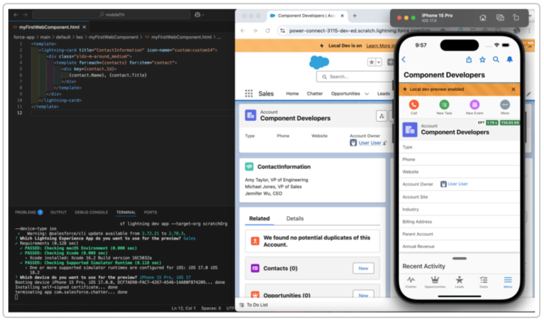Tap the Recent Activity drag handle on the phone
This screenshot has height=323, width=544.
pyautogui.click(x=460, y=258)
